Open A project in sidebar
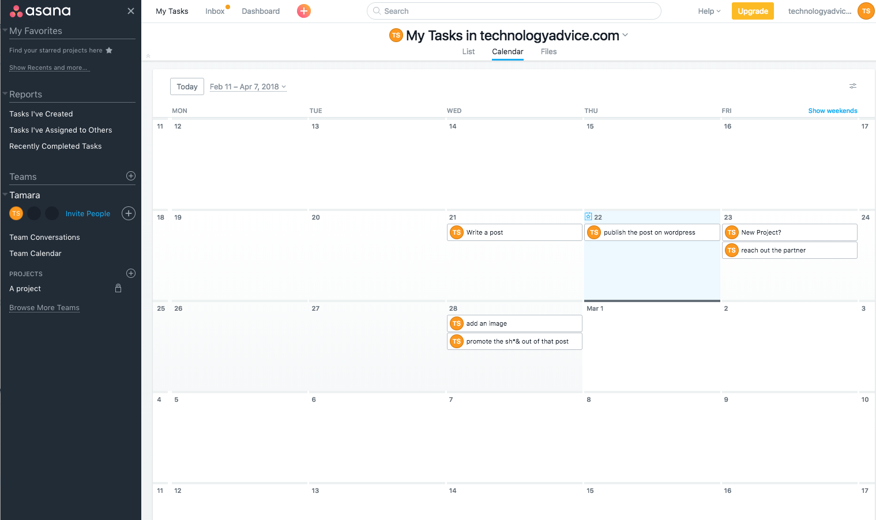The image size is (876, 520). click(x=25, y=288)
